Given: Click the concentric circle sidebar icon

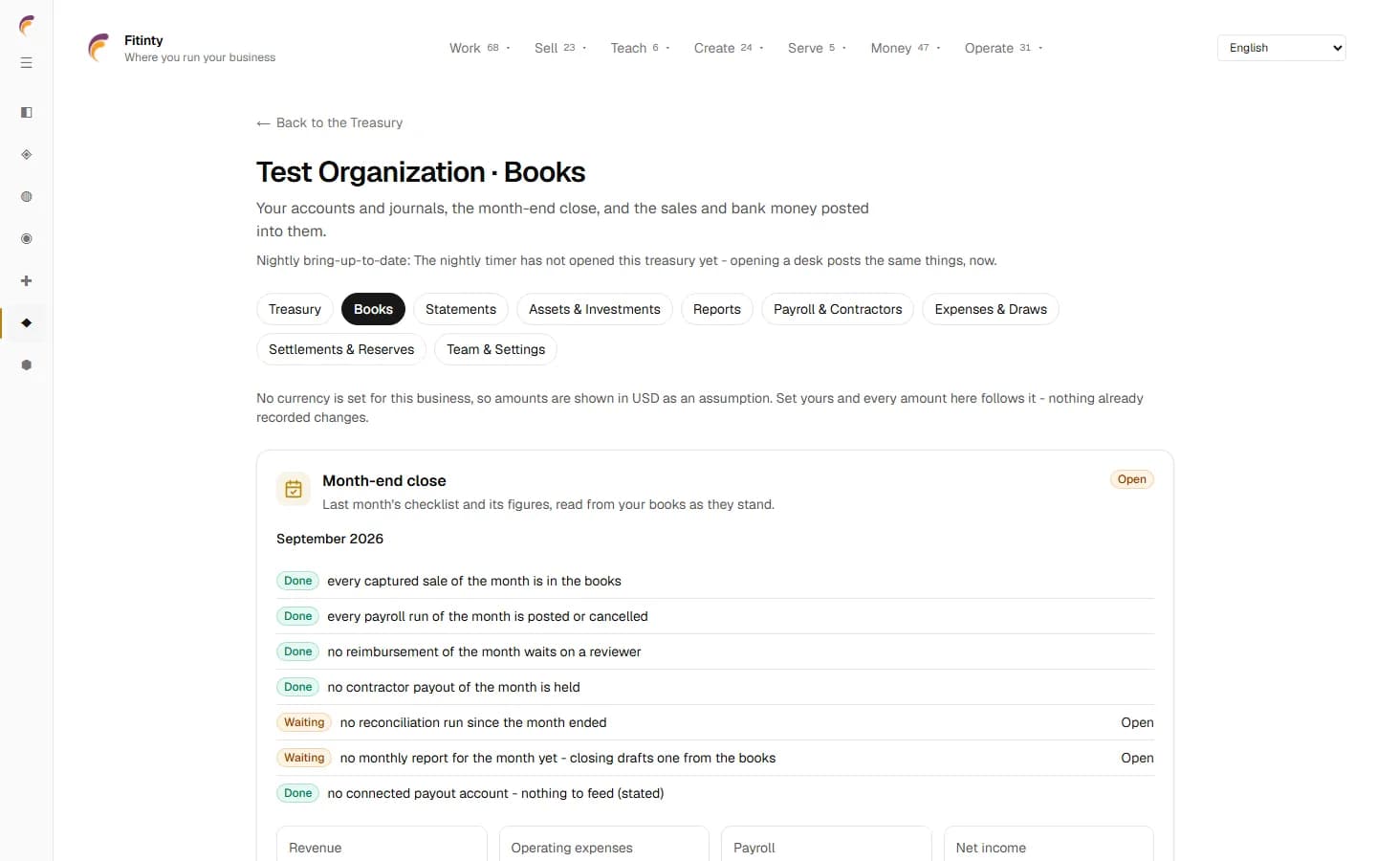Looking at the screenshot, I should pos(27,239).
